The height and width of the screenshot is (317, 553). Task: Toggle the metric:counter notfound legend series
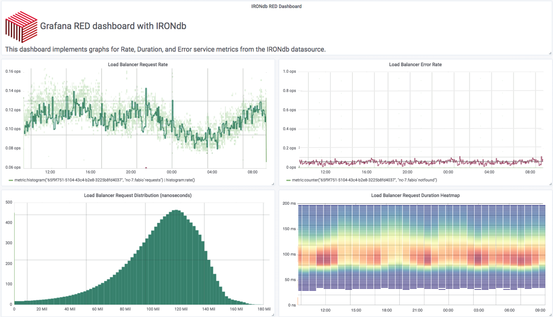[x=364, y=180]
